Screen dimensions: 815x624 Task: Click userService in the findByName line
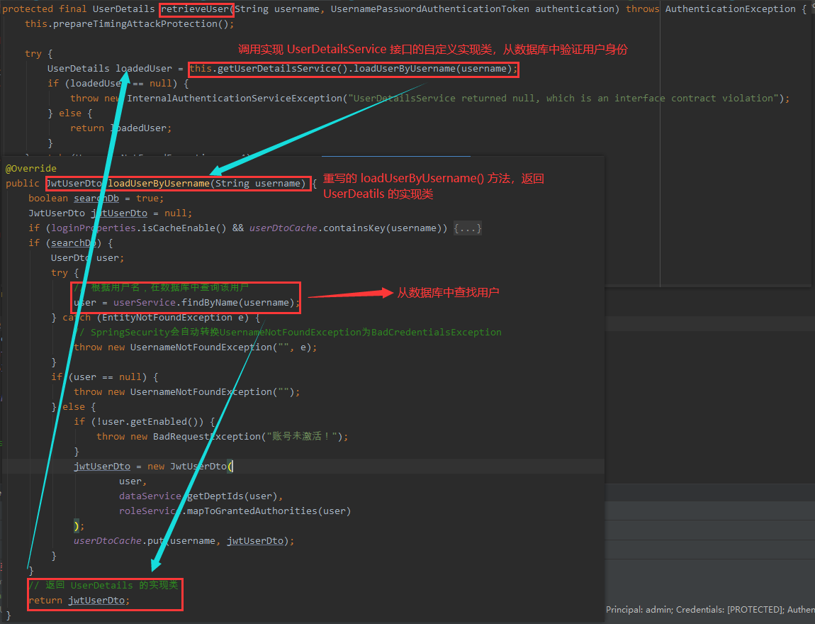(145, 303)
